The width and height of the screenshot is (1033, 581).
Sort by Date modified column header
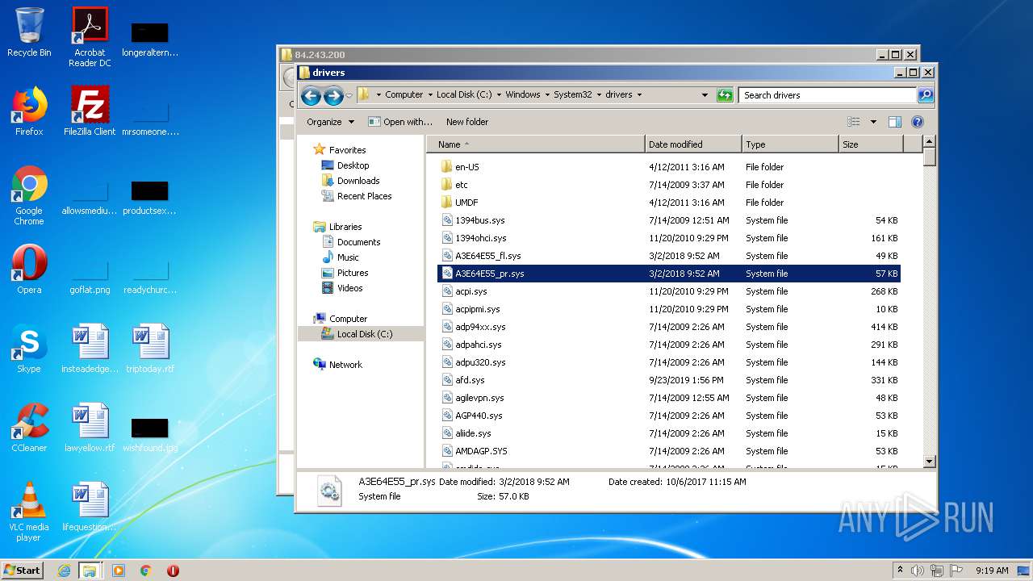(x=693, y=144)
